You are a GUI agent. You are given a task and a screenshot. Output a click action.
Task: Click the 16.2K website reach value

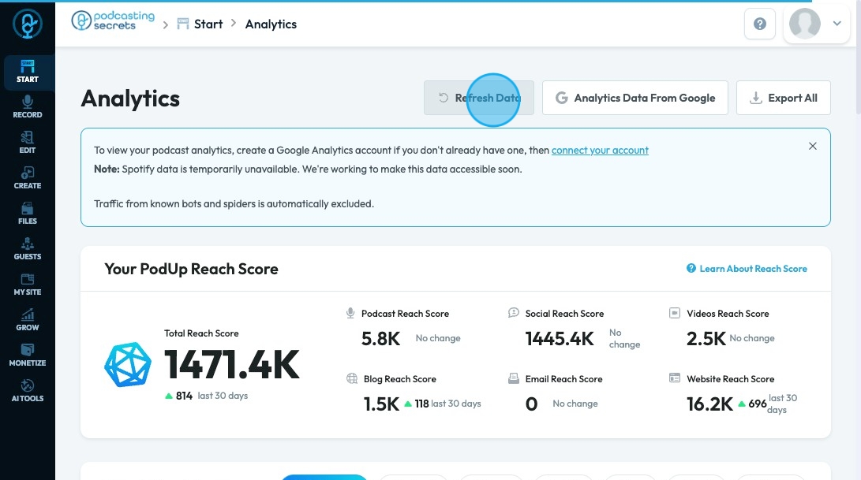[x=709, y=404]
